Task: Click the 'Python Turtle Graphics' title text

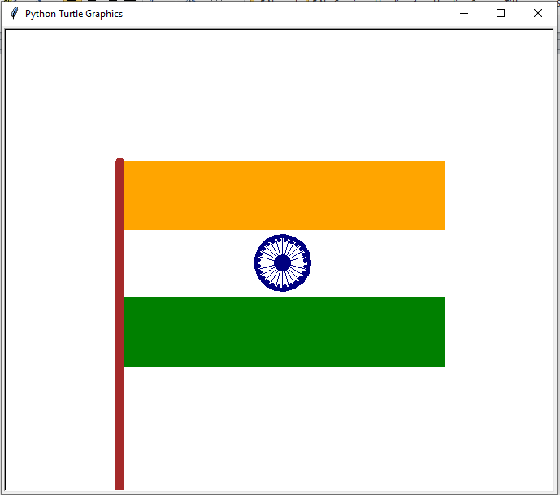Action: coord(74,14)
